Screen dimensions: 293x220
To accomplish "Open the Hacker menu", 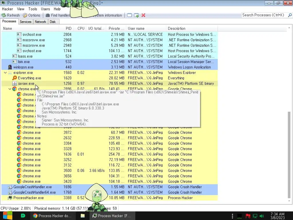I will [x=7, y=9].
